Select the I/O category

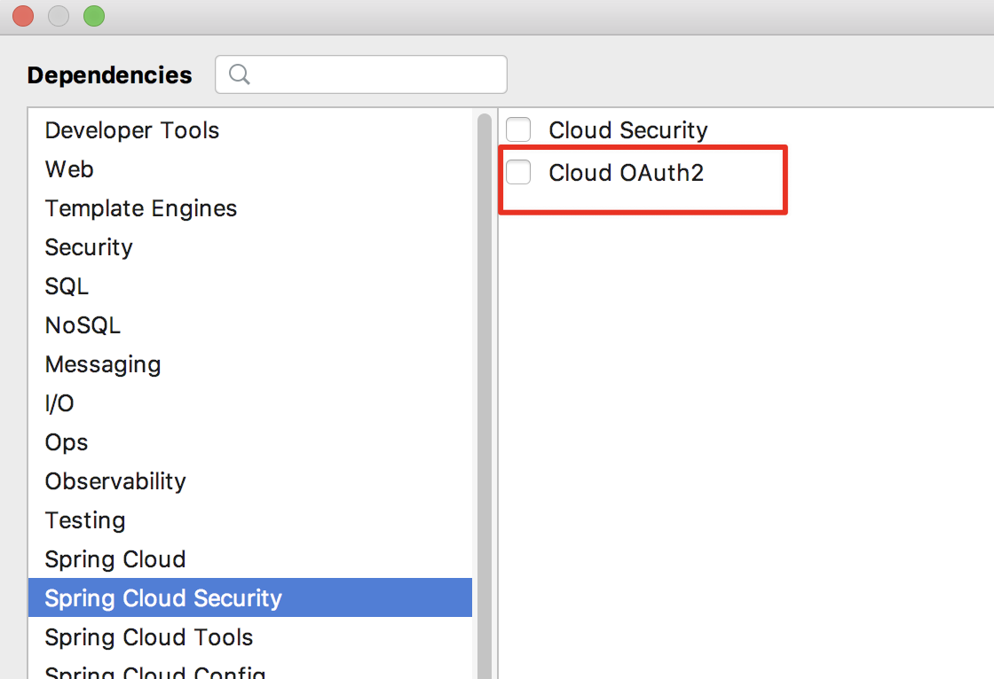coord(59,403)
